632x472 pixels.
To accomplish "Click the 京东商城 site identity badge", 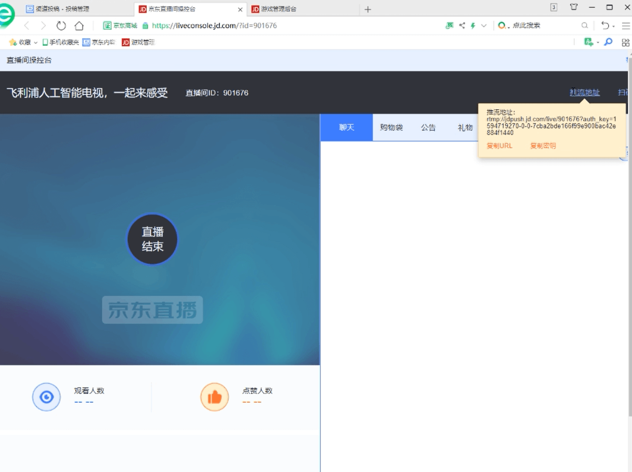I will (x=120, y=25).
